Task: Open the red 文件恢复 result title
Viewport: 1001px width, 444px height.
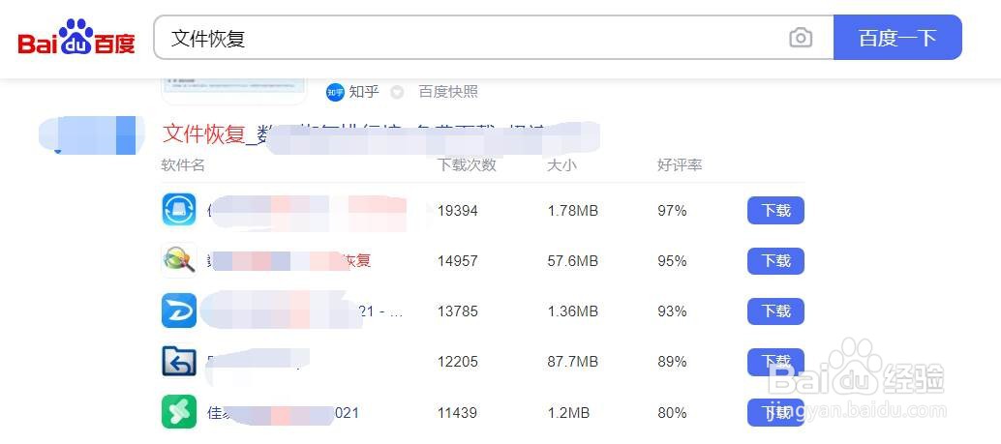Action: tap(203, 133)
